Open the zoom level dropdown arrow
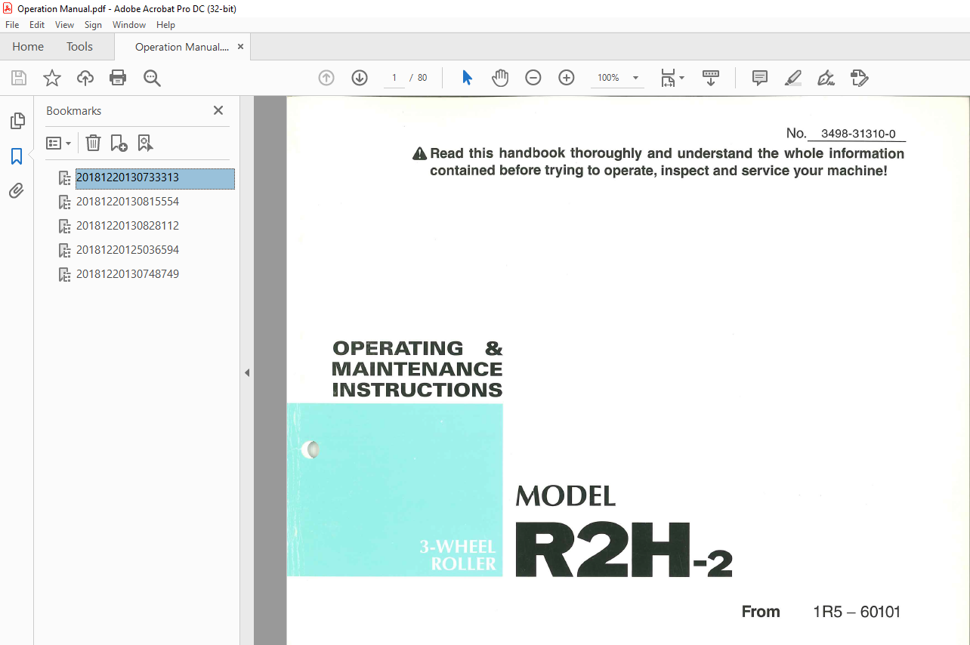 tap(635, 78)
